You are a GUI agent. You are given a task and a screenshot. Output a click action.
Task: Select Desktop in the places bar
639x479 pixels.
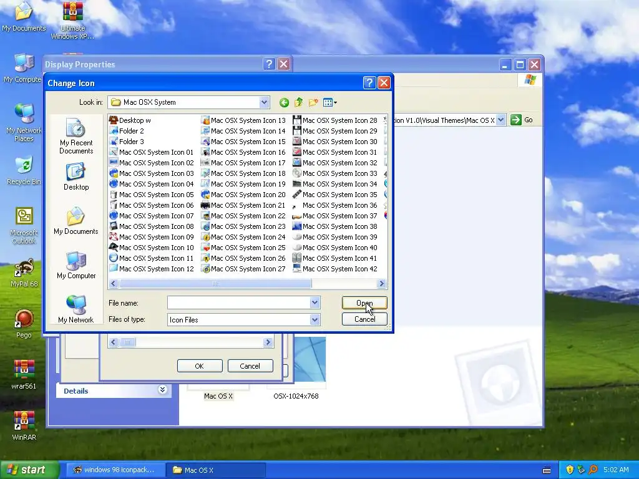pyautogui.click(x=76, y=177)
